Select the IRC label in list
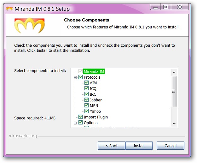197x163 pixels. pyautogui.click(x=93, y=94)
